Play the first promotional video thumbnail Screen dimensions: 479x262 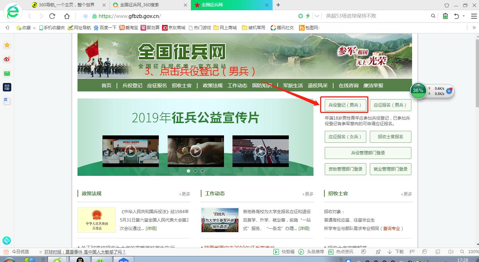(130, 151)
